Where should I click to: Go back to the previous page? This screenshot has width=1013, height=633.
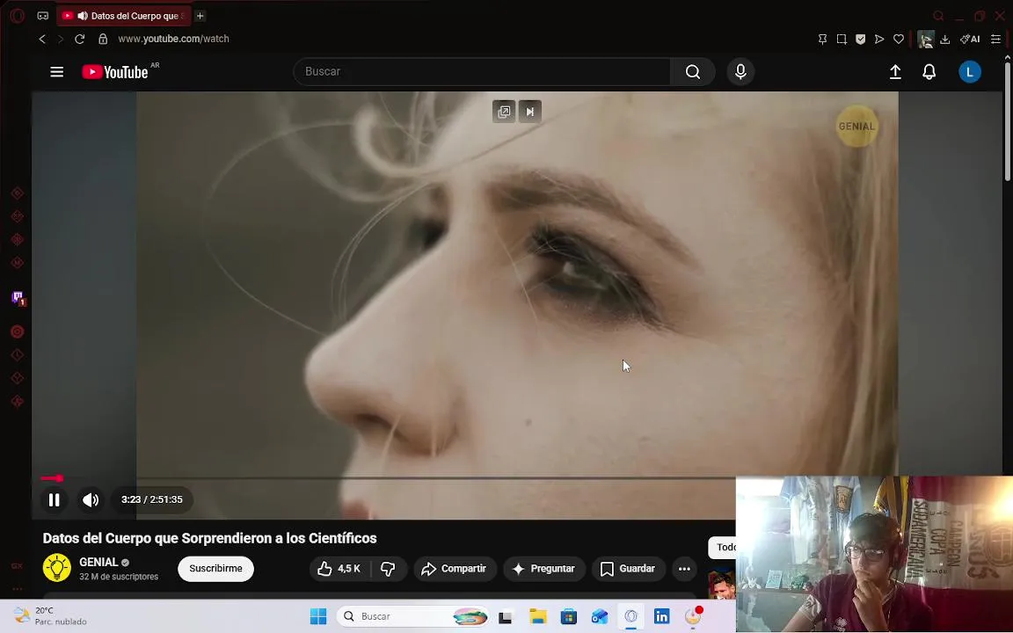coord(42,39)
